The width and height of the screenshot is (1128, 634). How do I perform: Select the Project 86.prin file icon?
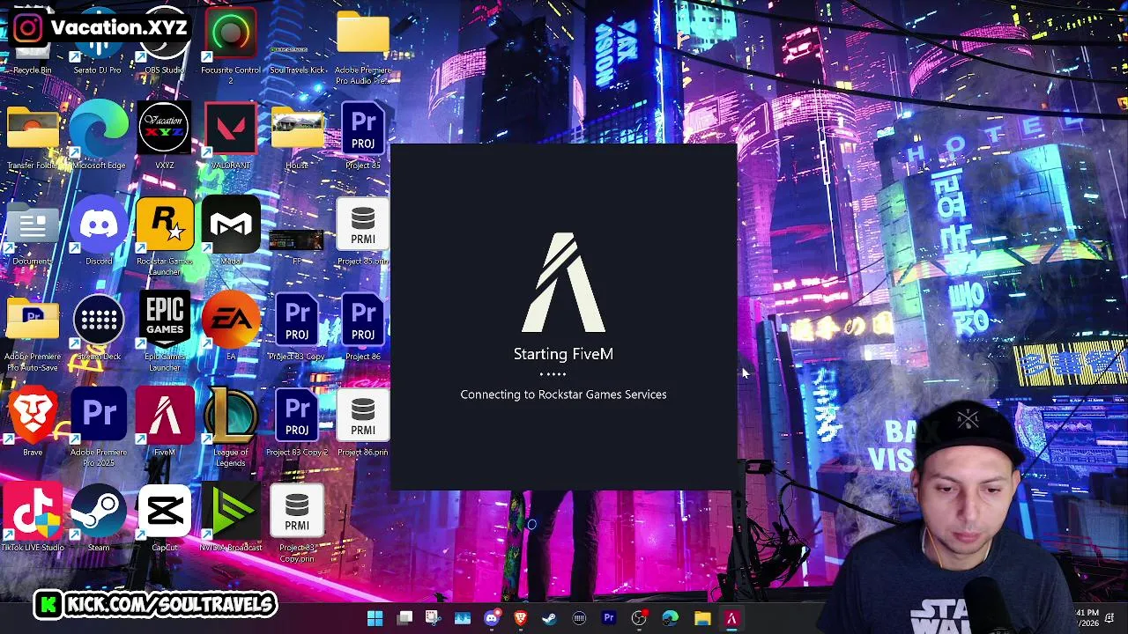(x=362, y=424)
